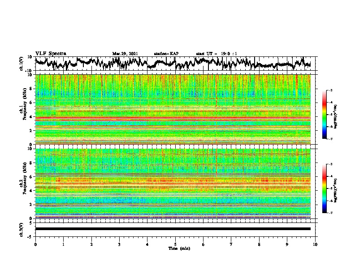Click the '-3' label on ch.1 color bar
This screenshot has height=274, width=355.
(x=331, y=90)
